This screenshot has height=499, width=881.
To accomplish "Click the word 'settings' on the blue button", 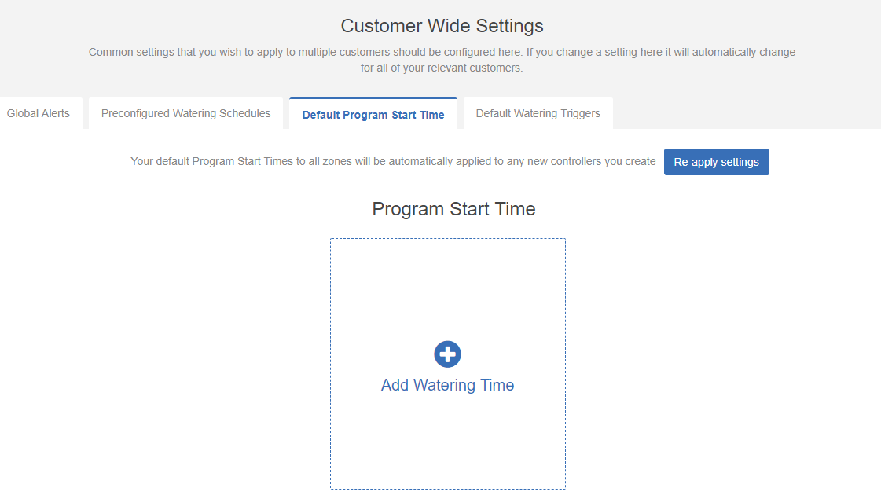I will 740,162.
